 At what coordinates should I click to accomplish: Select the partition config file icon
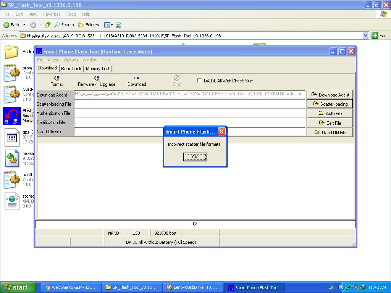(x=11, y=180)
